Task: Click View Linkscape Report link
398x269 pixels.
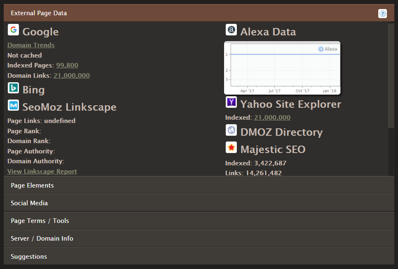Action: [42, 172]
